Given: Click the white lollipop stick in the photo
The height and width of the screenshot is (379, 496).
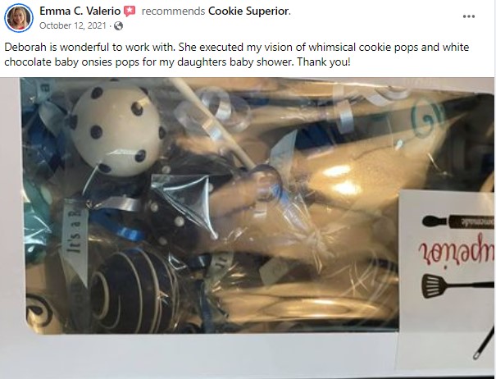Looking at the screenshot, I should click(212, 124).
